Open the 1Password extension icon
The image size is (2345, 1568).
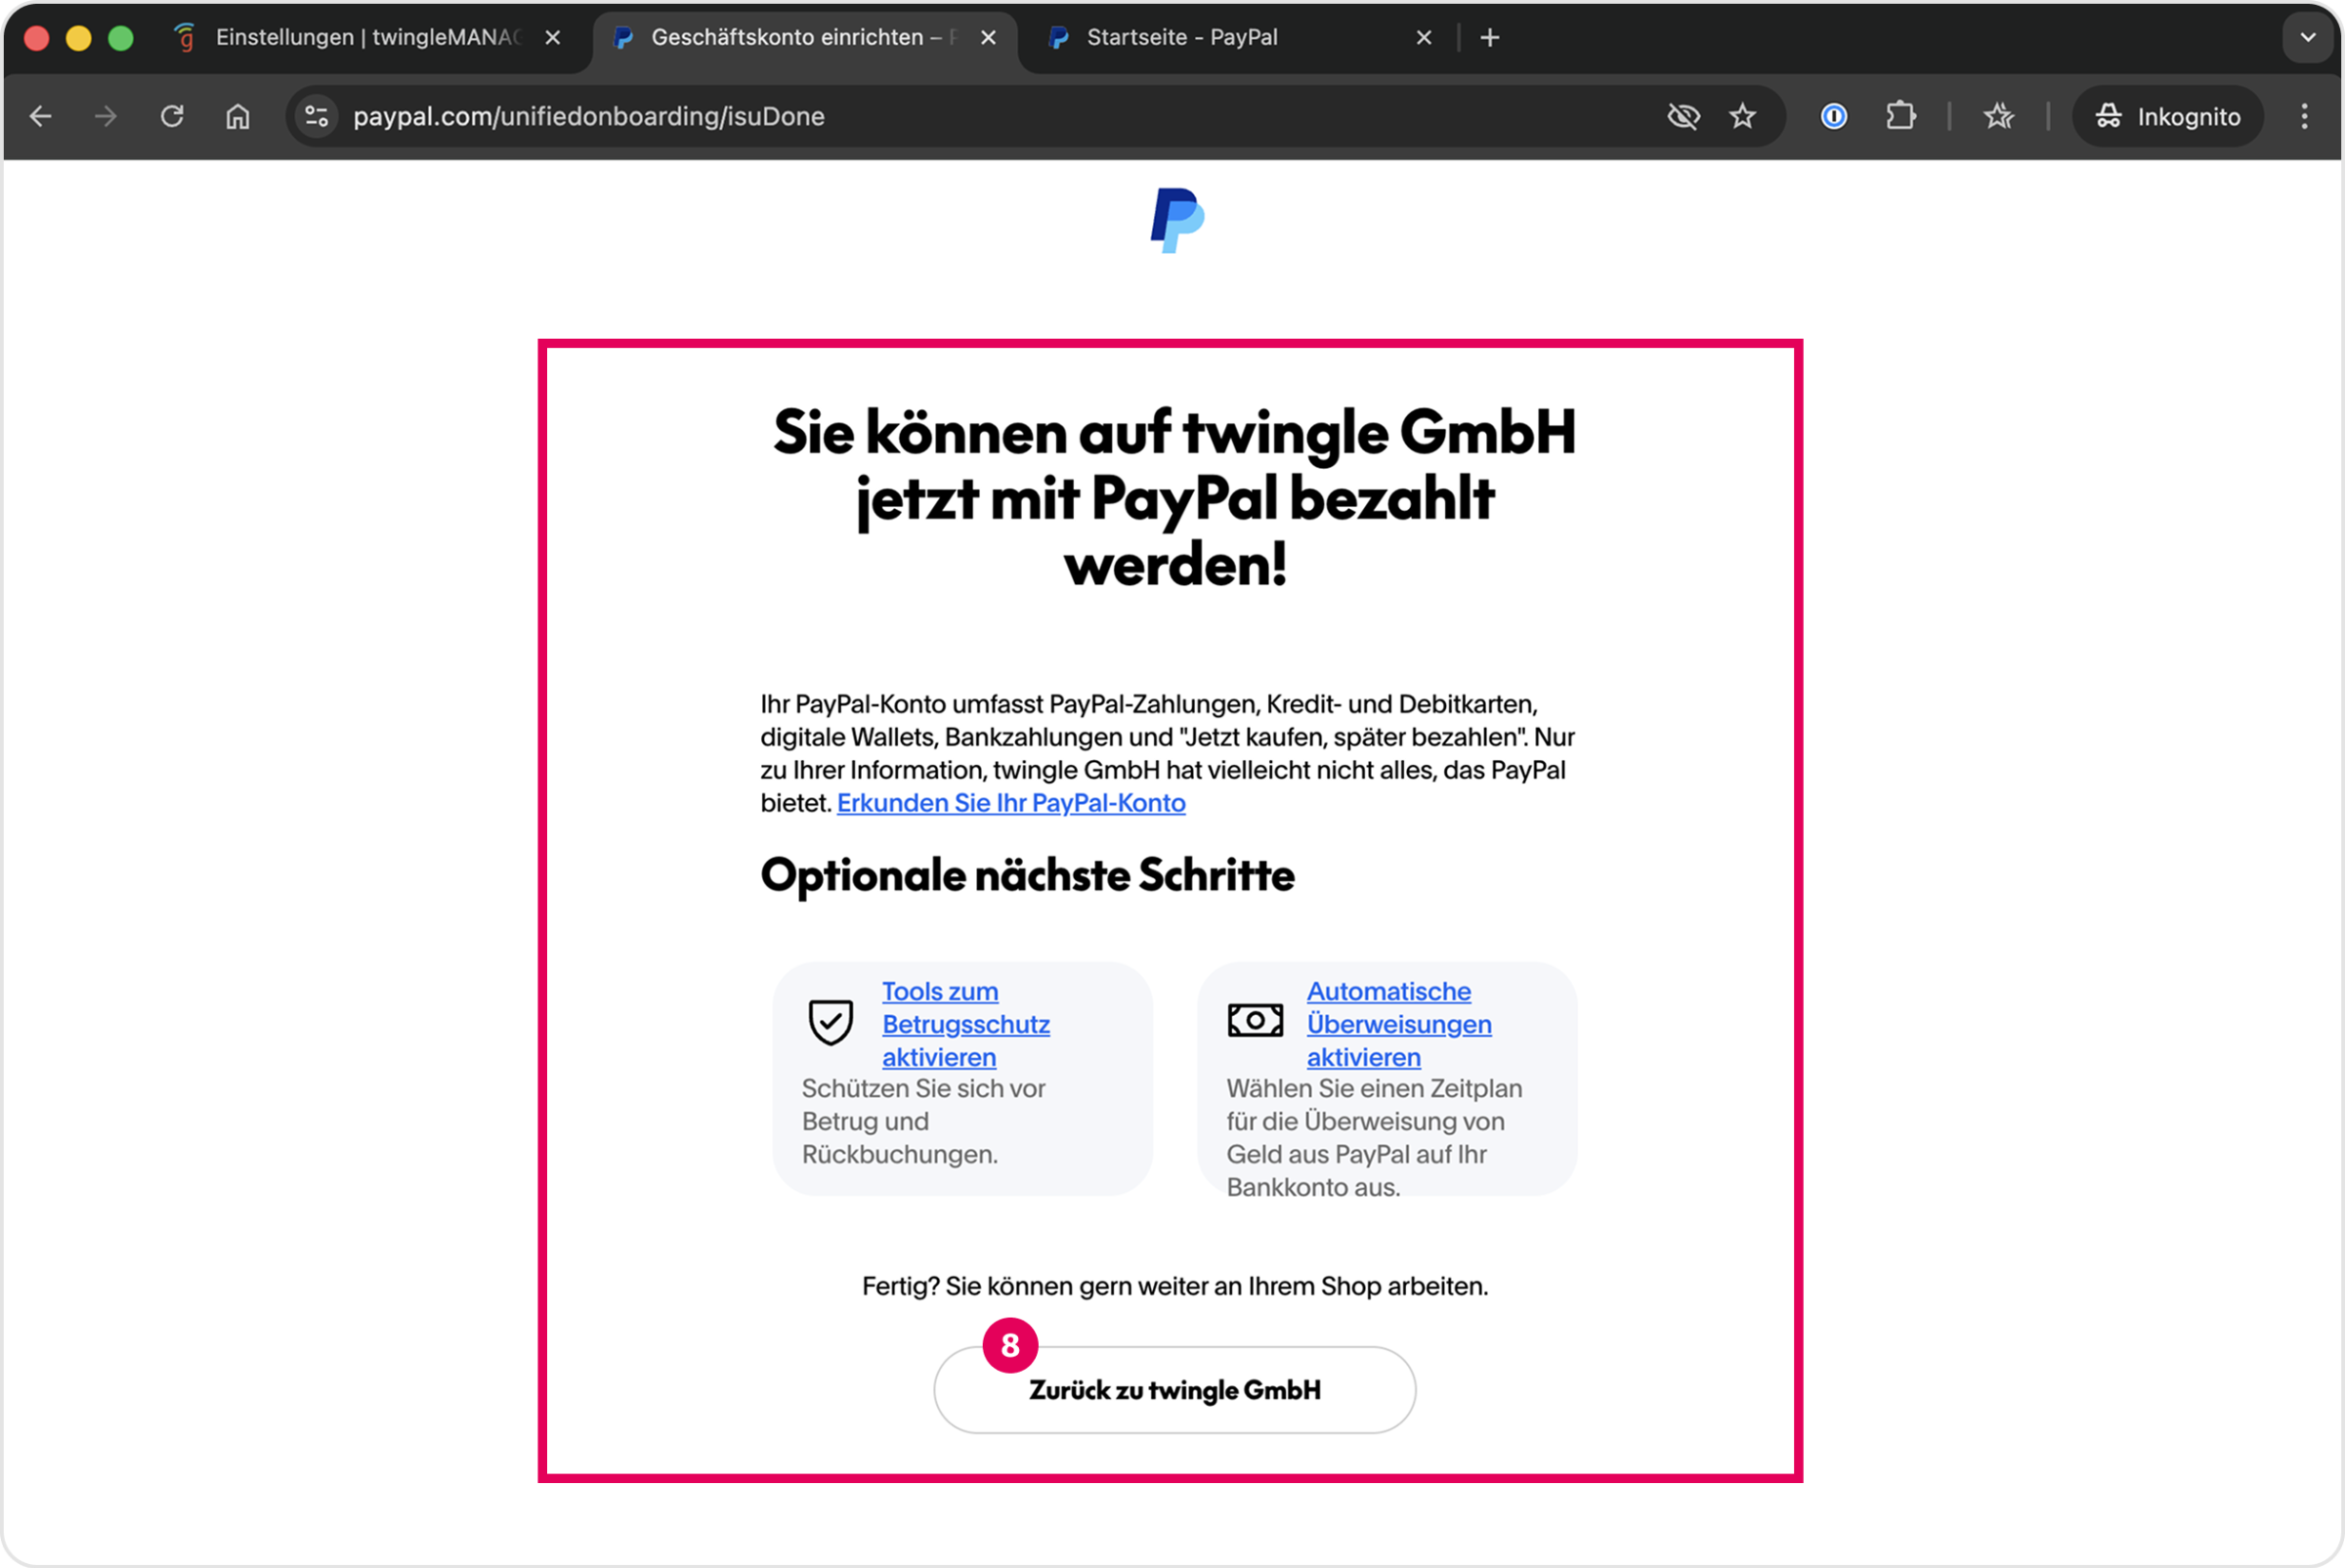coord(1833,117)
